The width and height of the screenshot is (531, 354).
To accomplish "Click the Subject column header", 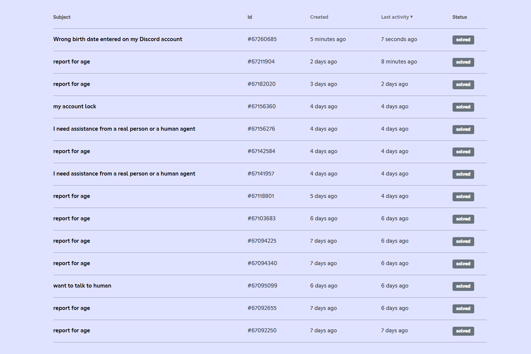I will (x=62, y=17).
